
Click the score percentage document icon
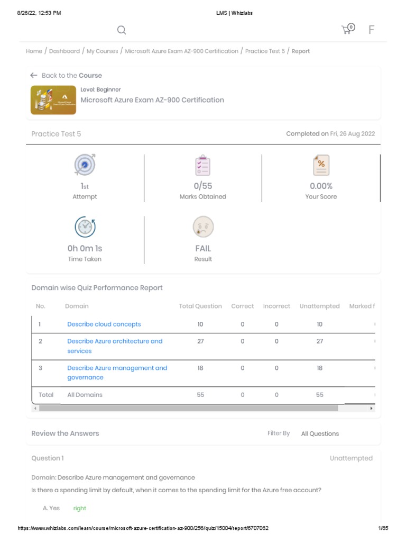pos(321,166)
